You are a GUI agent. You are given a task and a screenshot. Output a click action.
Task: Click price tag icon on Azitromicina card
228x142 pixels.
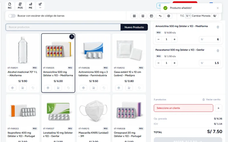pos(104,88)
